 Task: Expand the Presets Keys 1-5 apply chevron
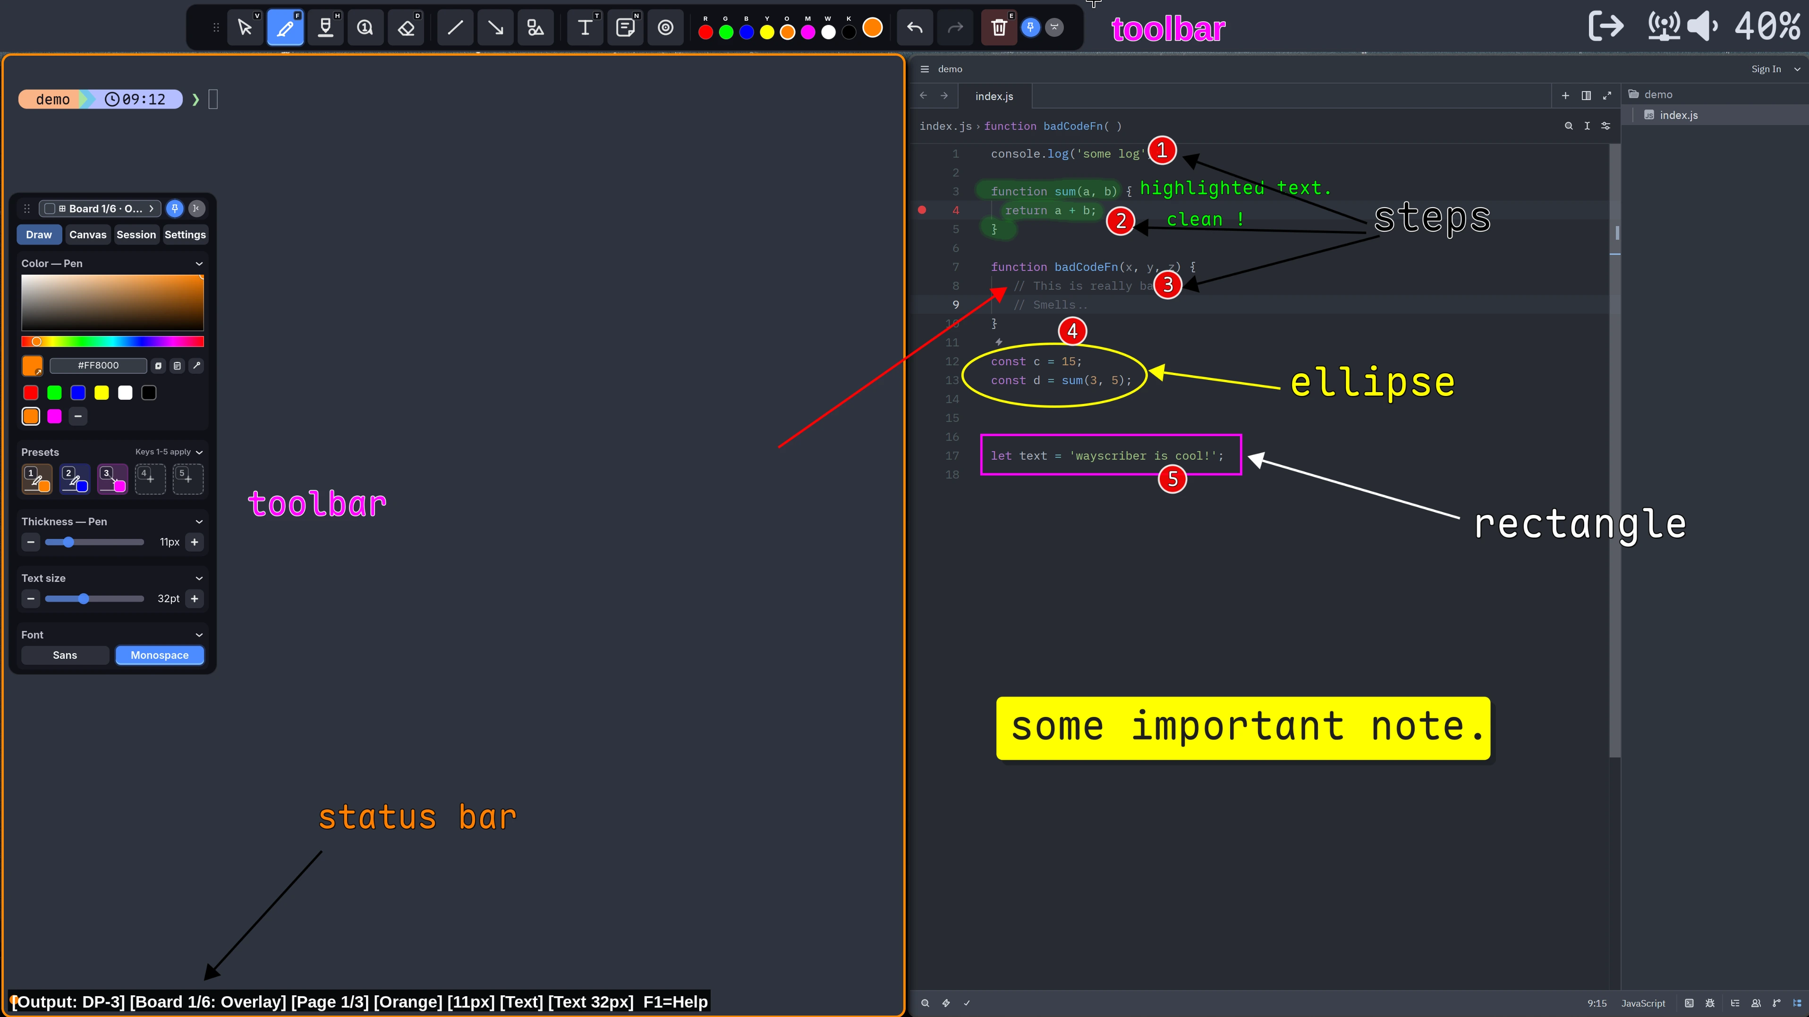(x=199, y=452)
